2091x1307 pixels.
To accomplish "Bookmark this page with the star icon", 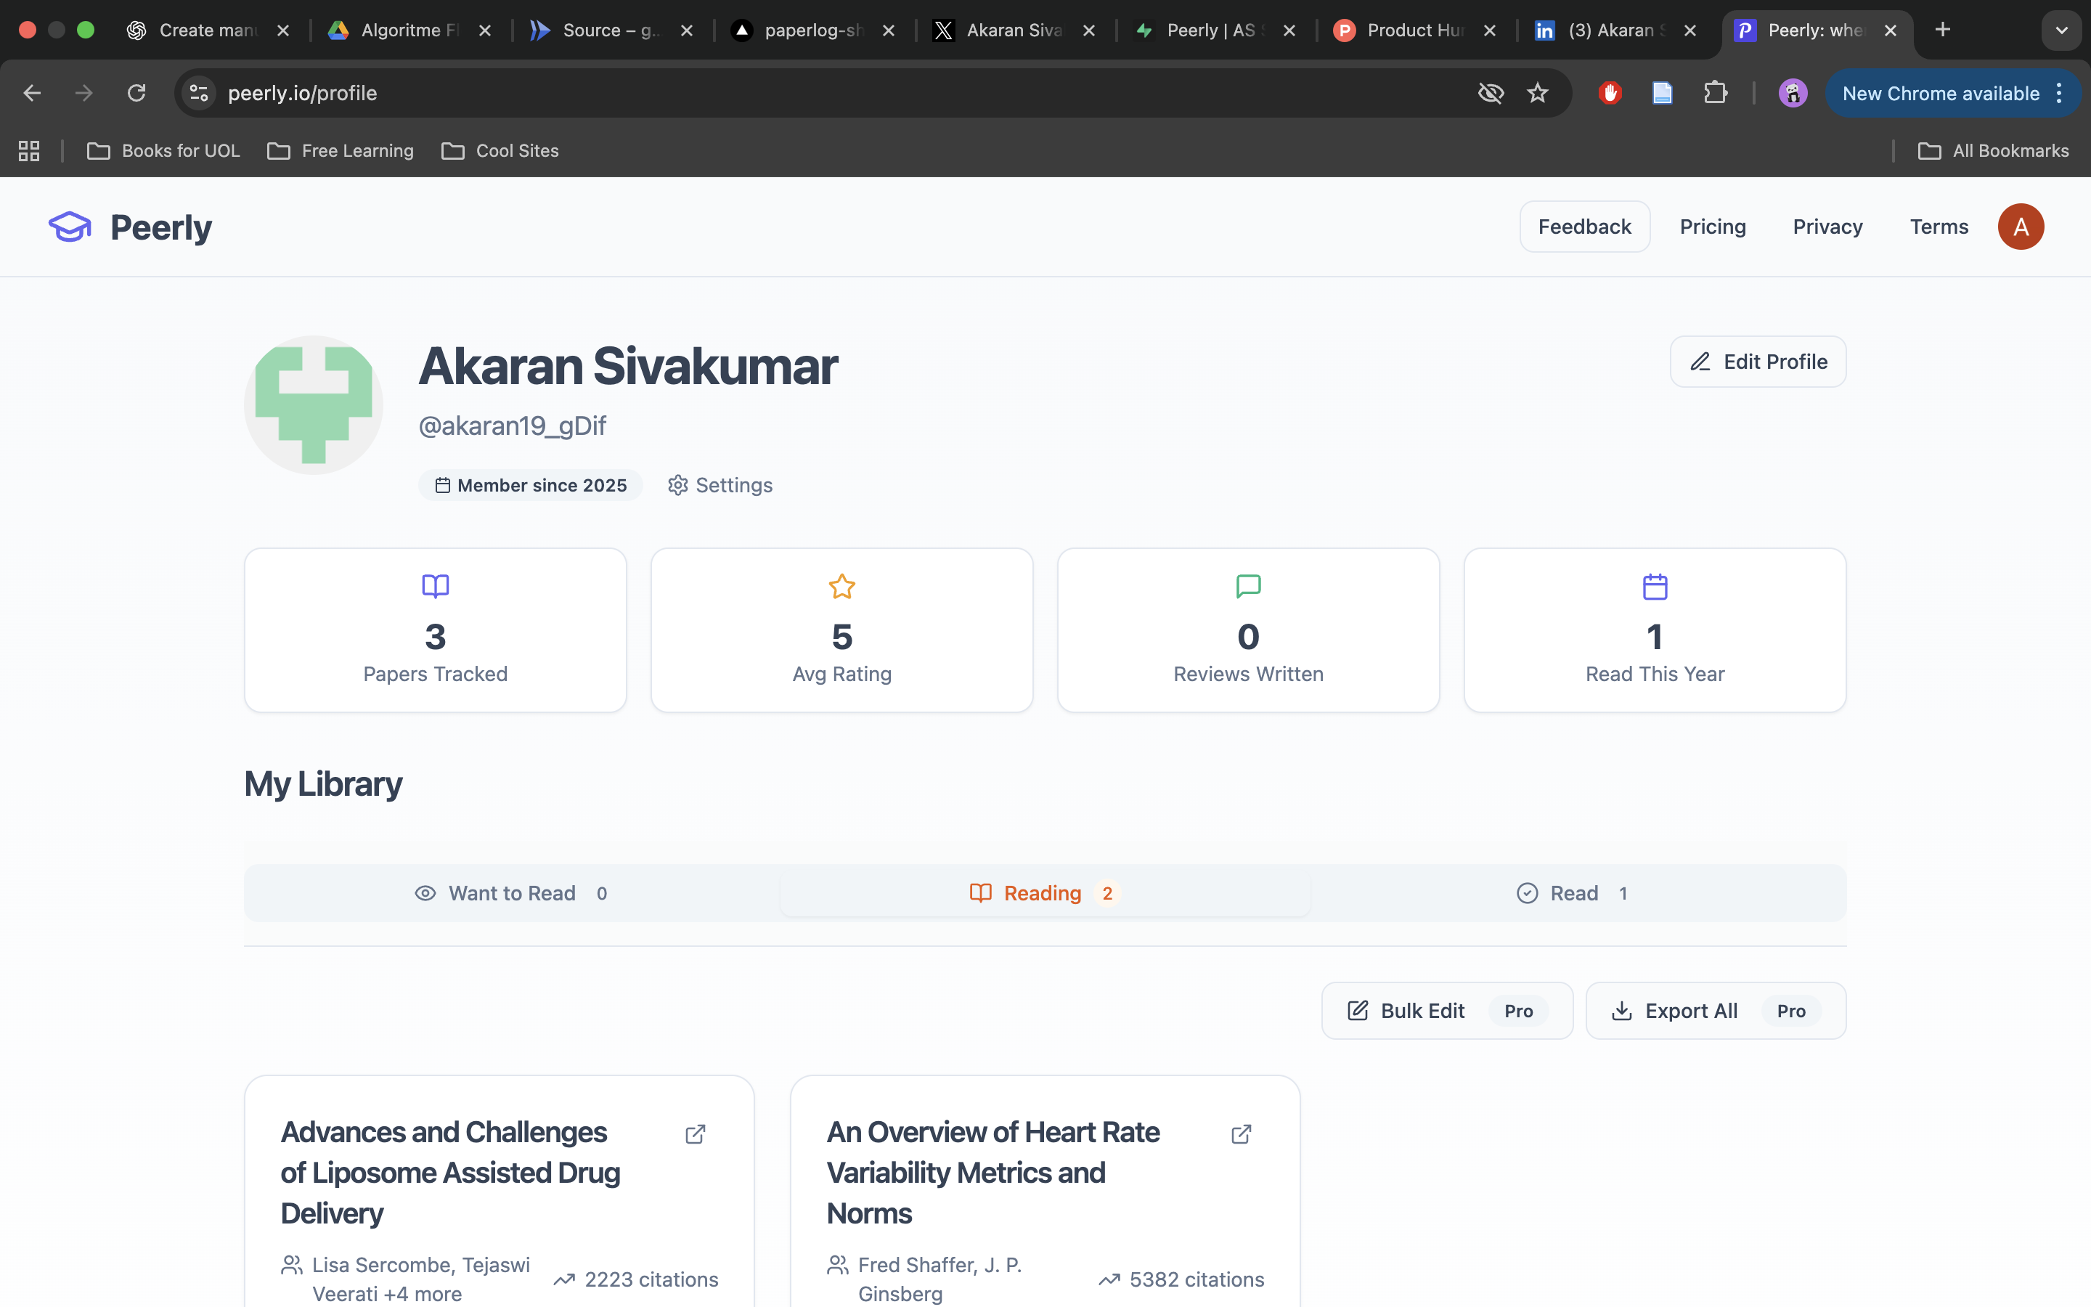I will pyautogui.click(x=1537, y=94).
